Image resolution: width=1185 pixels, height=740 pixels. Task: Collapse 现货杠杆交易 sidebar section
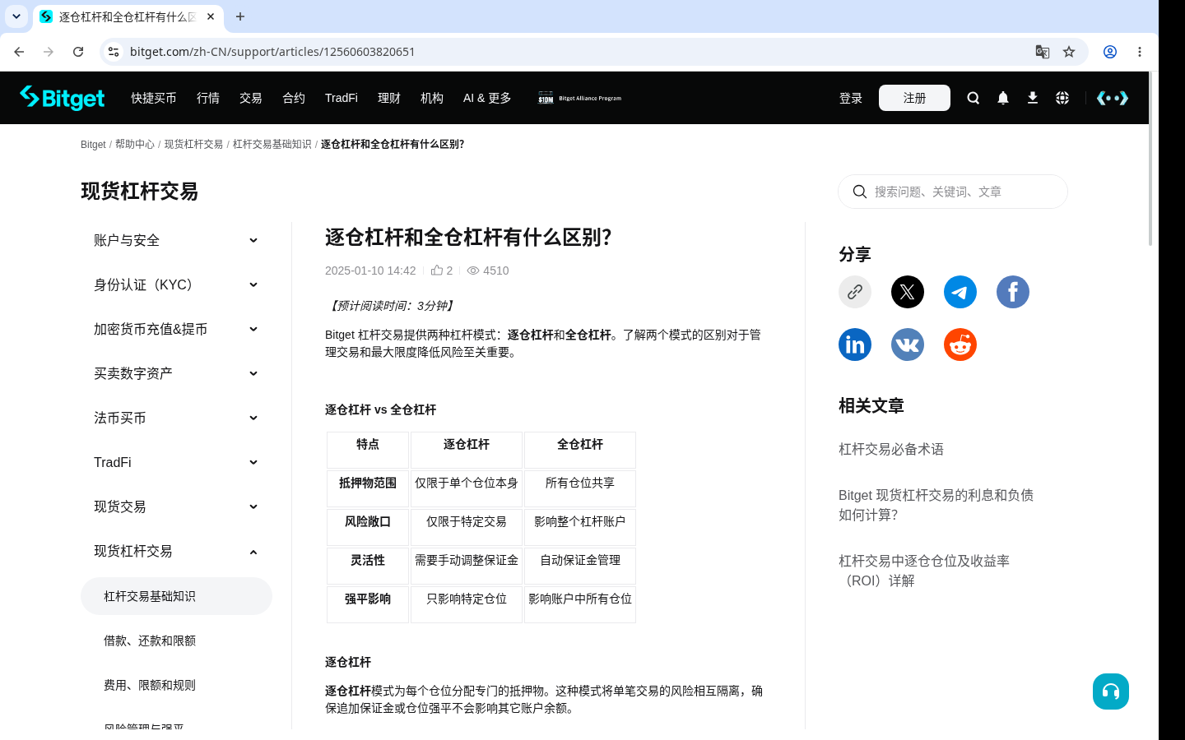click(x=176, y=551)
